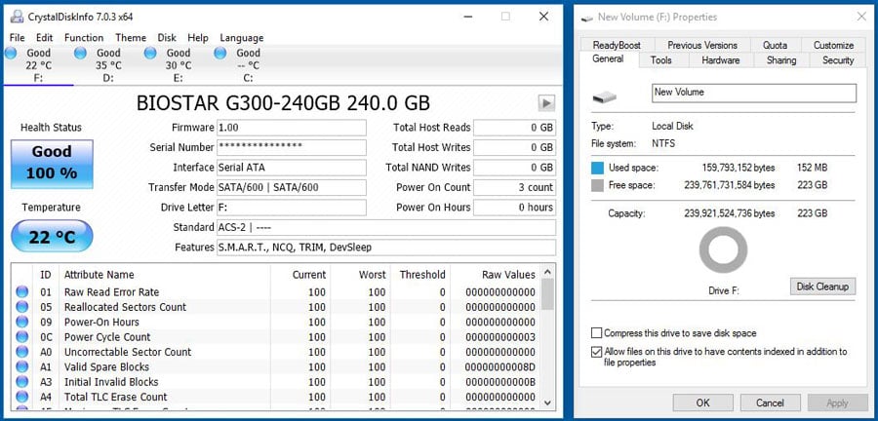Toggle Compress this drive checkbox

[x=597, y=333]
